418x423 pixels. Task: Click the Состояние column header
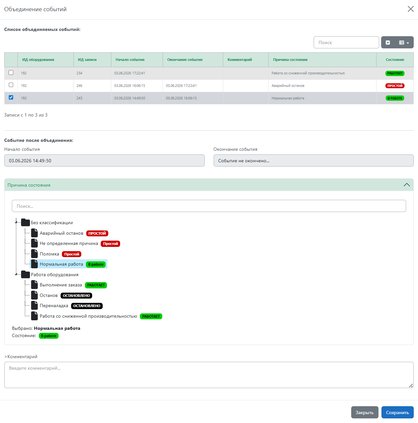(x=395, y=60)
